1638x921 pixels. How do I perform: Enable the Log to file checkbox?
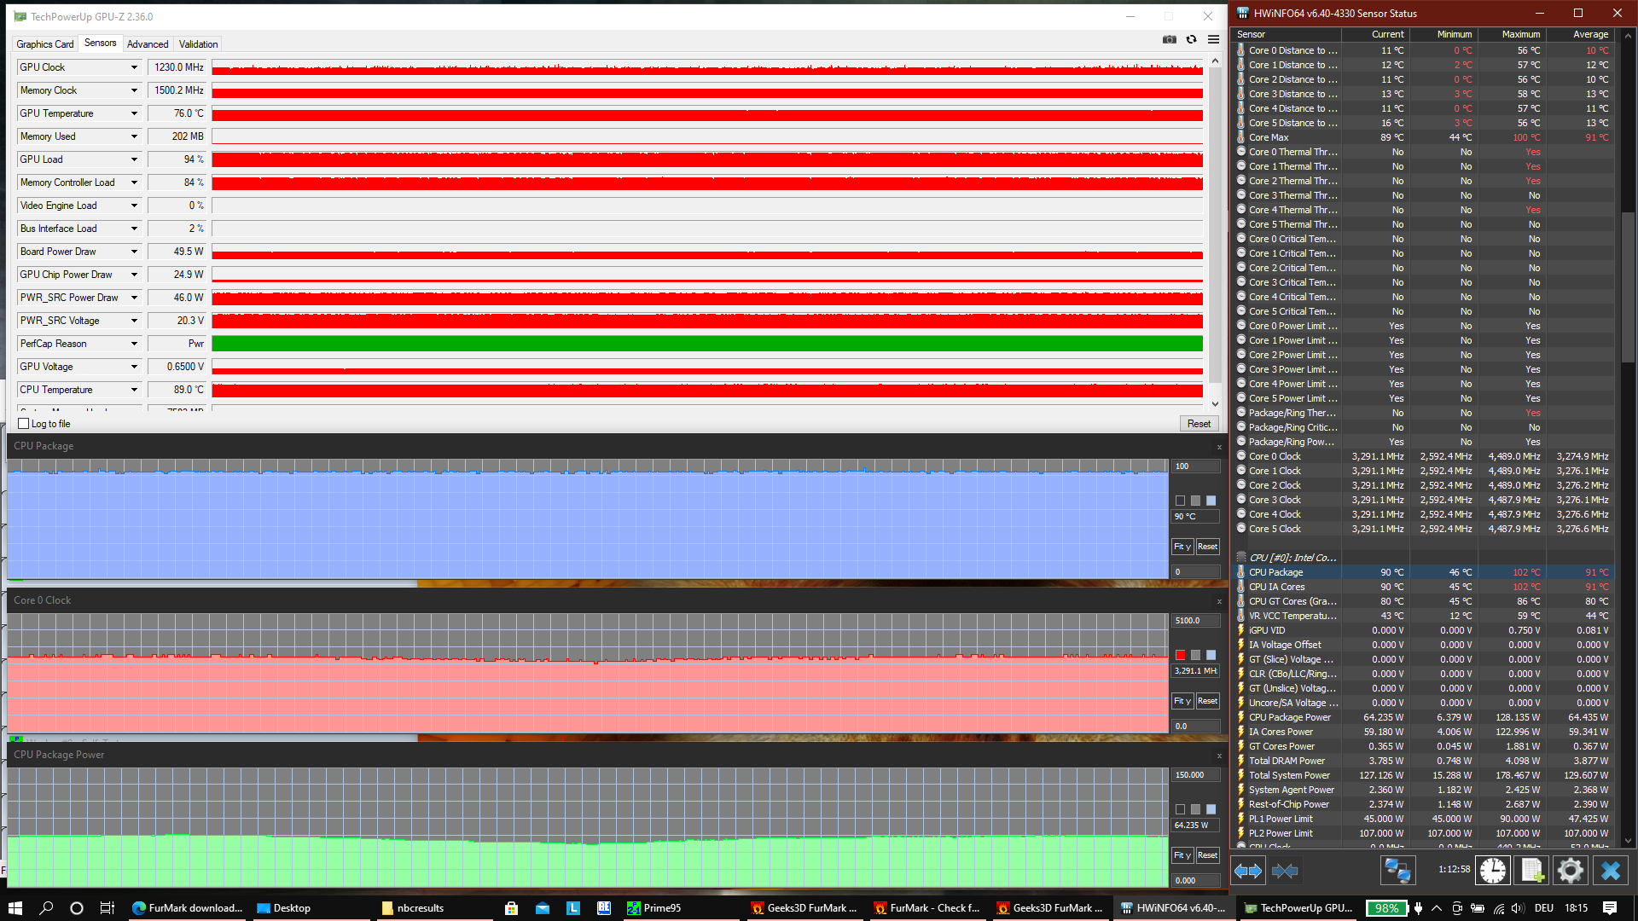(x=24, y=424)
